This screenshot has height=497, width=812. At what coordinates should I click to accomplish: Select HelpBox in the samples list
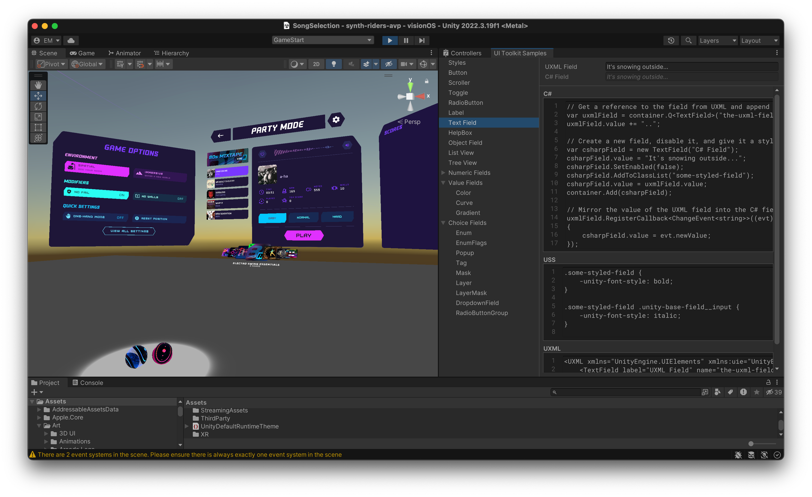click(x=489, y=132)
